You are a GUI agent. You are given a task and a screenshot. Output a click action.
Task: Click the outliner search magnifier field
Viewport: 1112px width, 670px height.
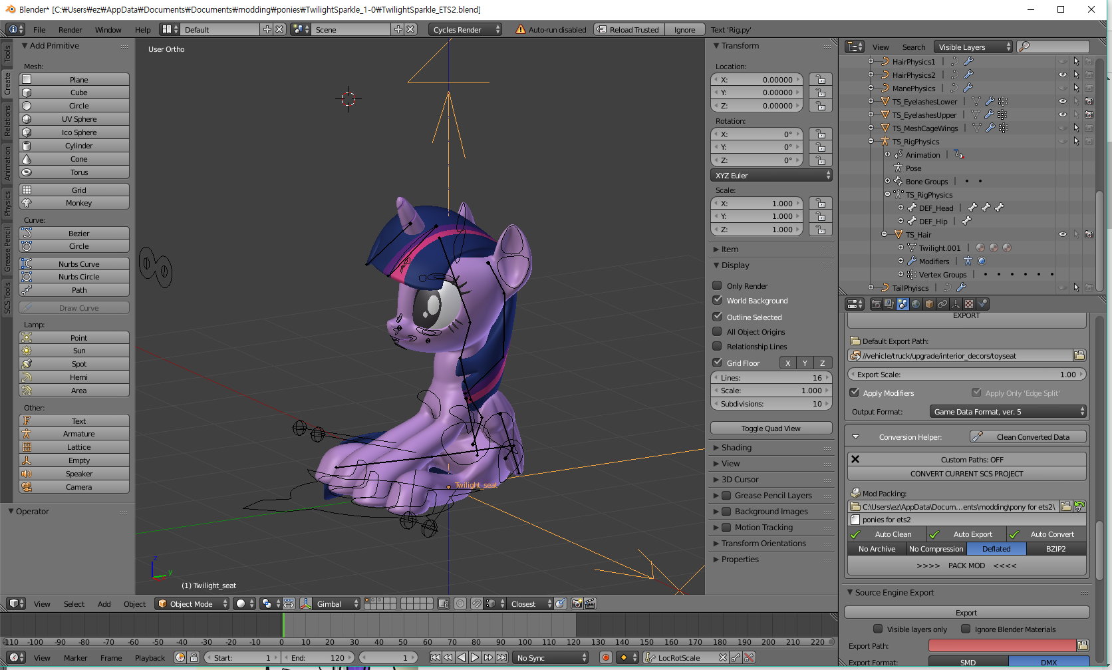tap(1053, 47)
